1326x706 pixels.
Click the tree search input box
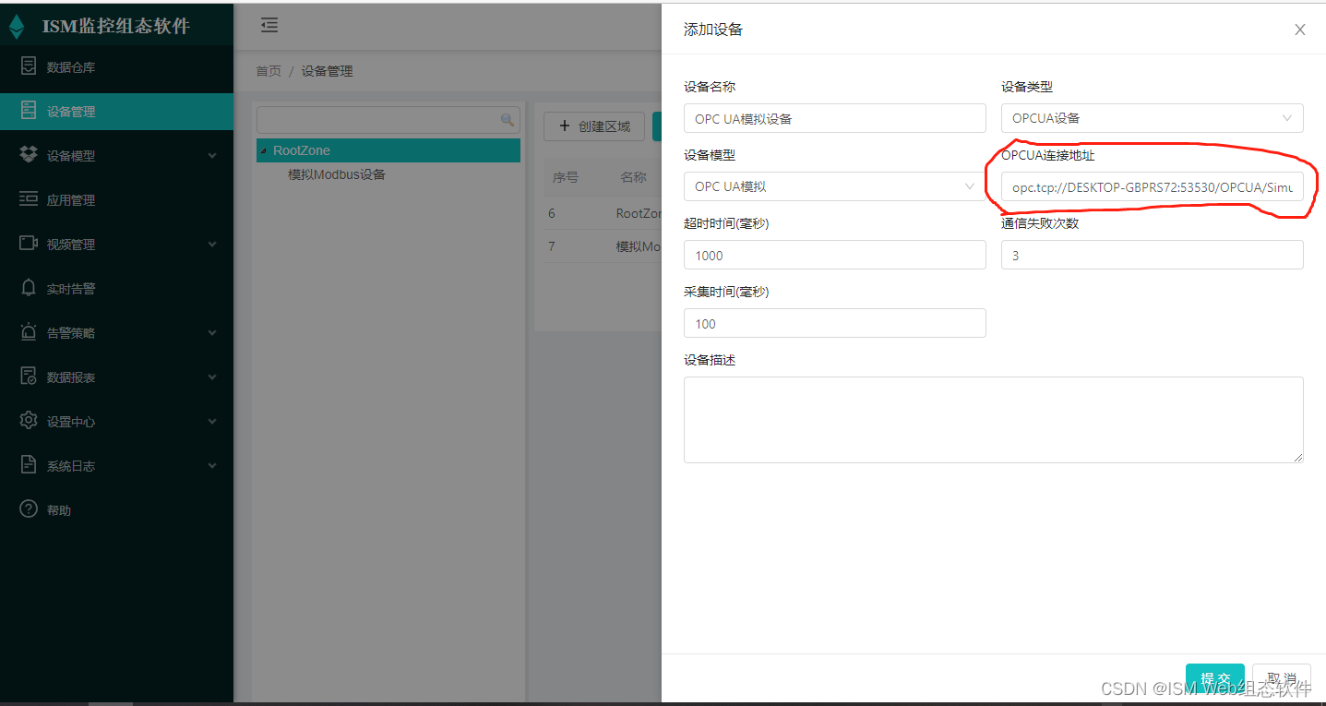pos(388,119)
